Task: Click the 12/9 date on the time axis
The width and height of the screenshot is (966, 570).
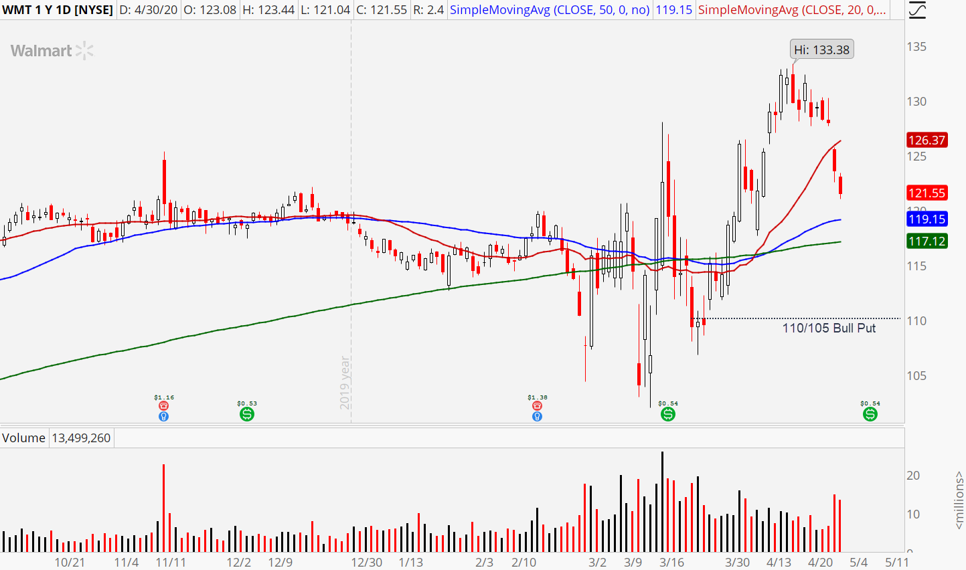Action: [280, 562]
